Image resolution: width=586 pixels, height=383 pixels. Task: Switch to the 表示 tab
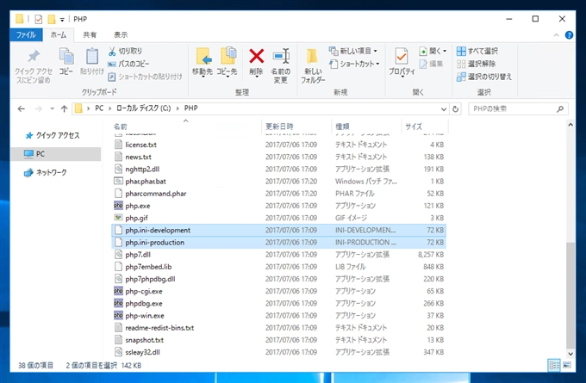[x=121, y=34]
